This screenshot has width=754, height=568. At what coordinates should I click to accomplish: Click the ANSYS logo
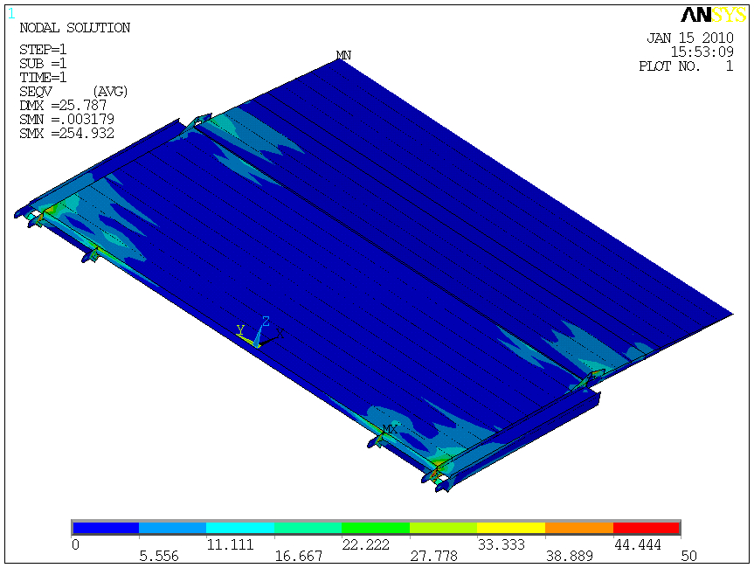(714, 16)
